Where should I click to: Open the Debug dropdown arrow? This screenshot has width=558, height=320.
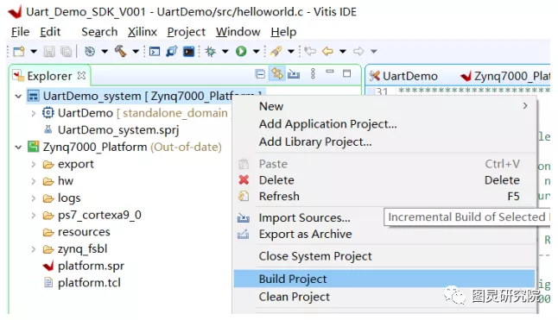[225, 52]
